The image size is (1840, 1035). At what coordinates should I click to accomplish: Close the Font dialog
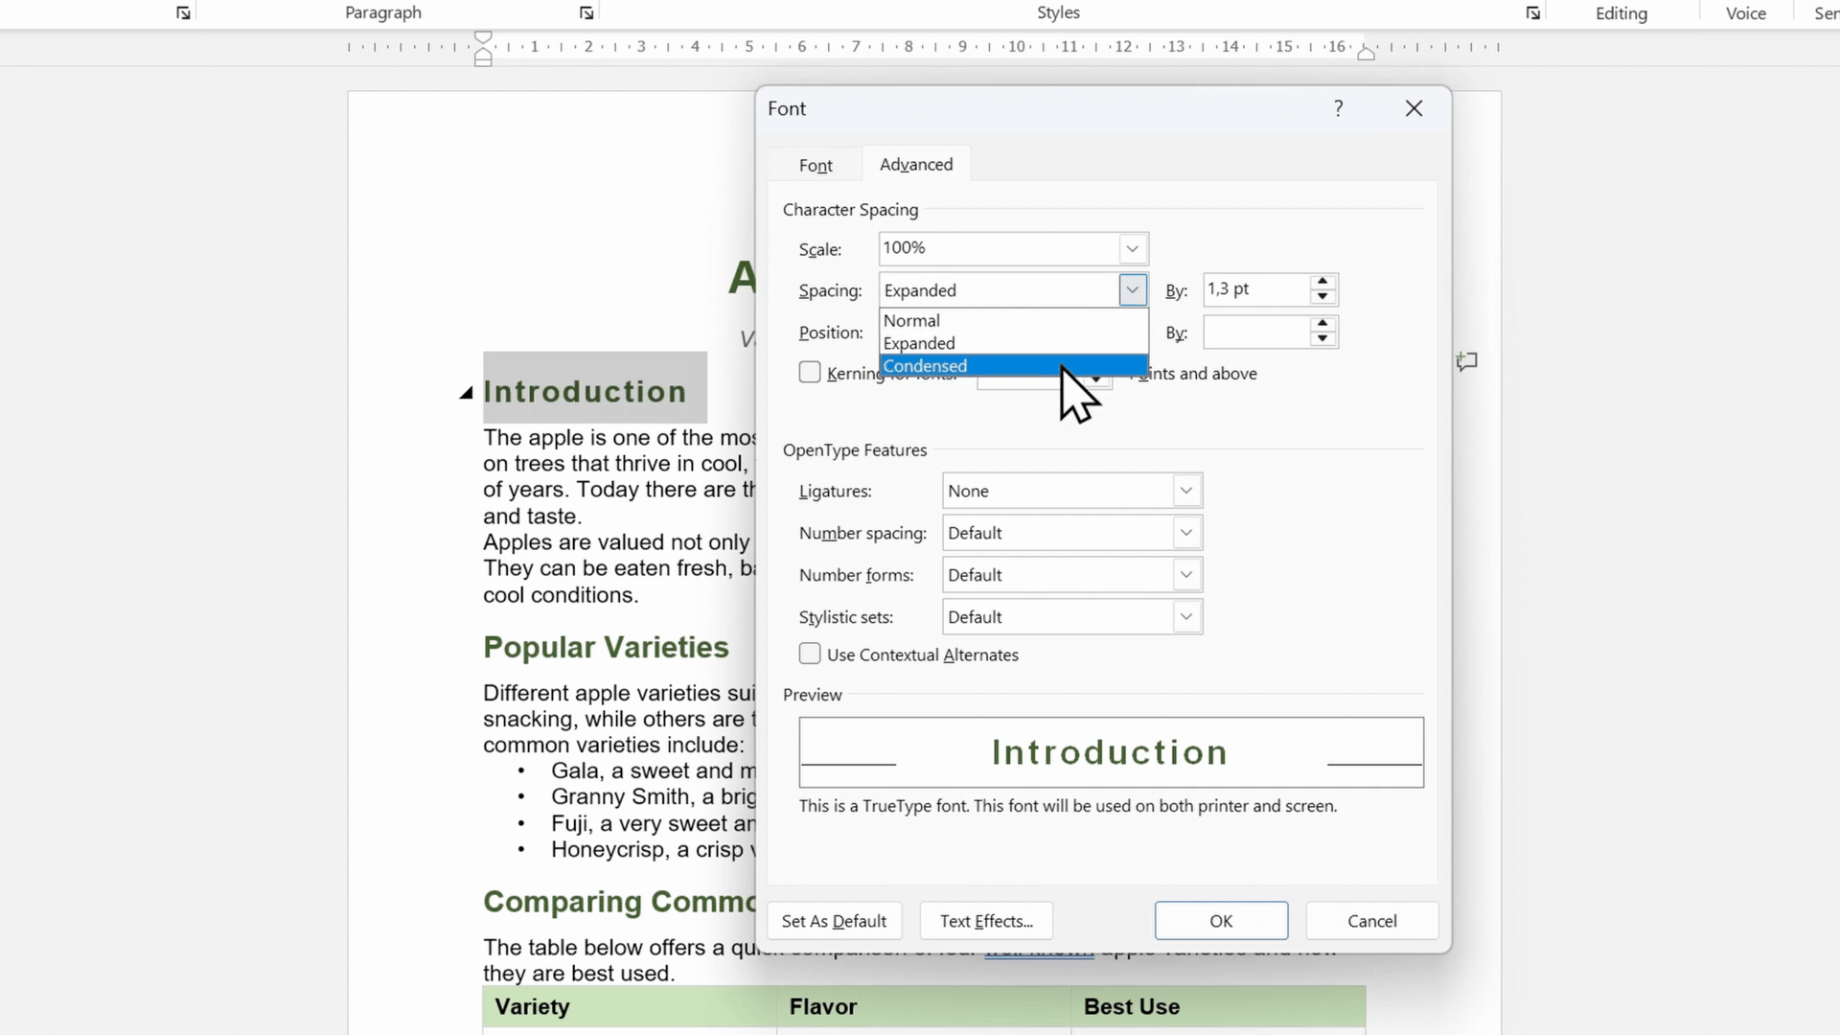(1414, 108)
